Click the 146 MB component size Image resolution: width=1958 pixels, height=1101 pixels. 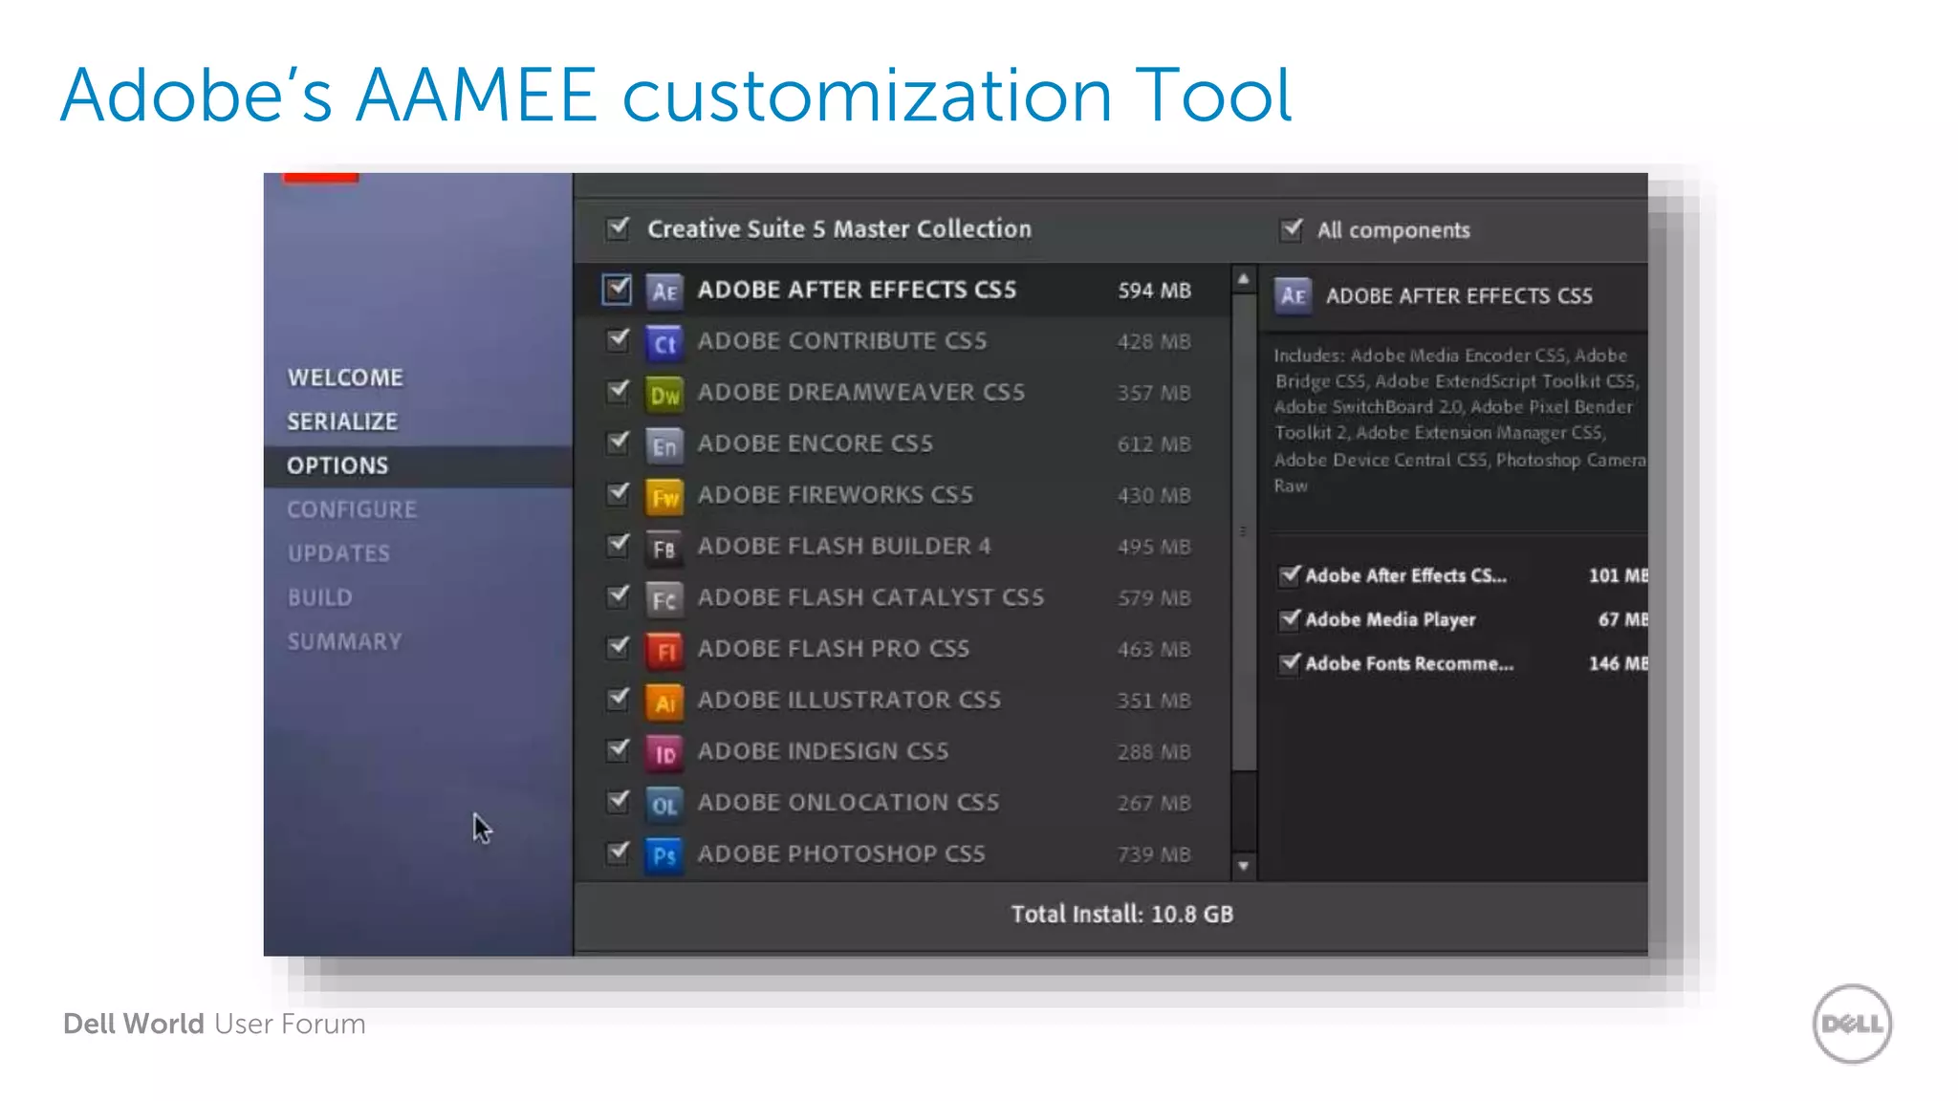click(1618, 663)
